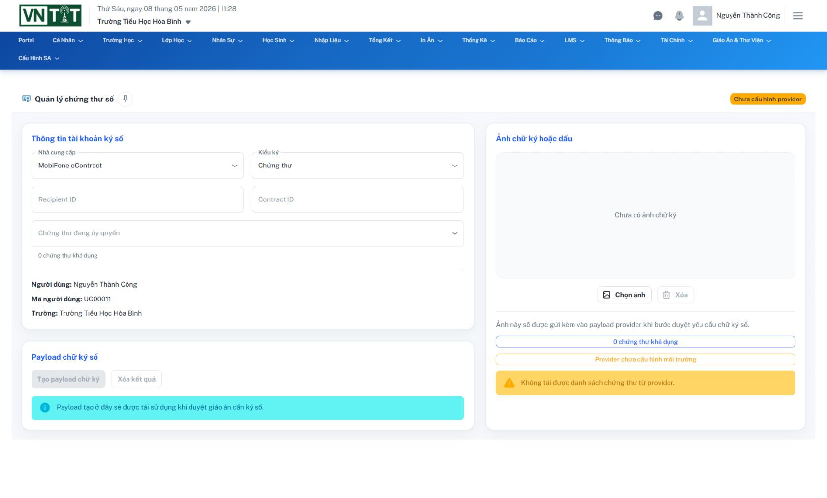Open the Chứng thư đang ủy quyền dropdown
The width and height of the screenshot is (827, 498).
coord(248,233)
